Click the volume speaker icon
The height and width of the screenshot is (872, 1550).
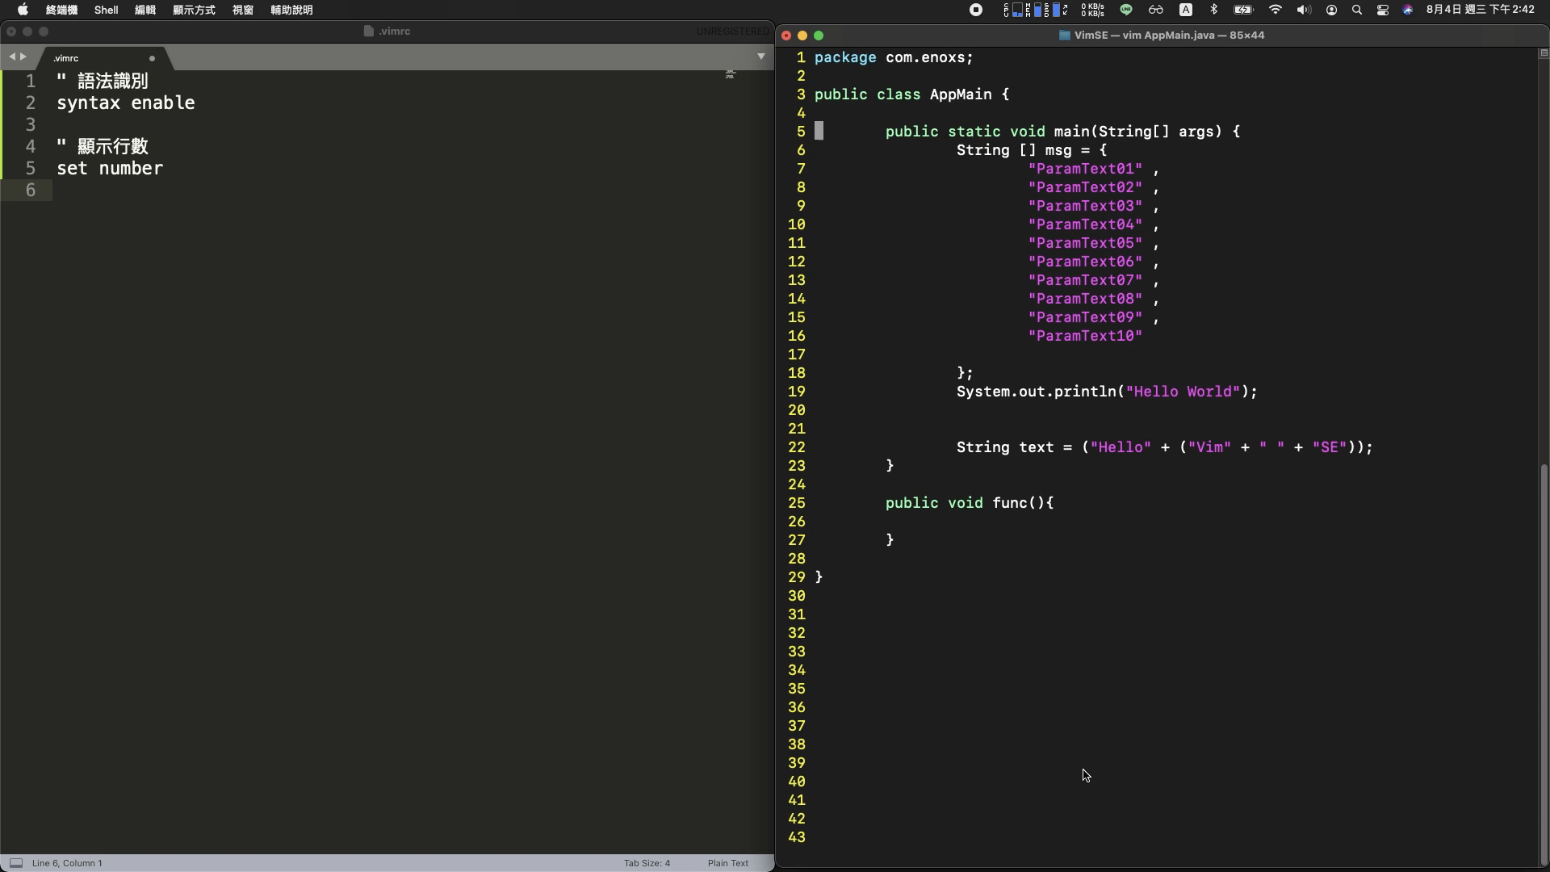(x=1303, y=10)
